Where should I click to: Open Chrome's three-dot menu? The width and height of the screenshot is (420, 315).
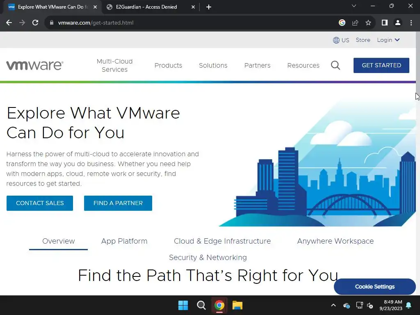point(411,23)
